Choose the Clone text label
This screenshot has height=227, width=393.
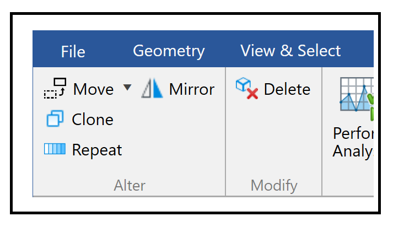pos(93,120)
